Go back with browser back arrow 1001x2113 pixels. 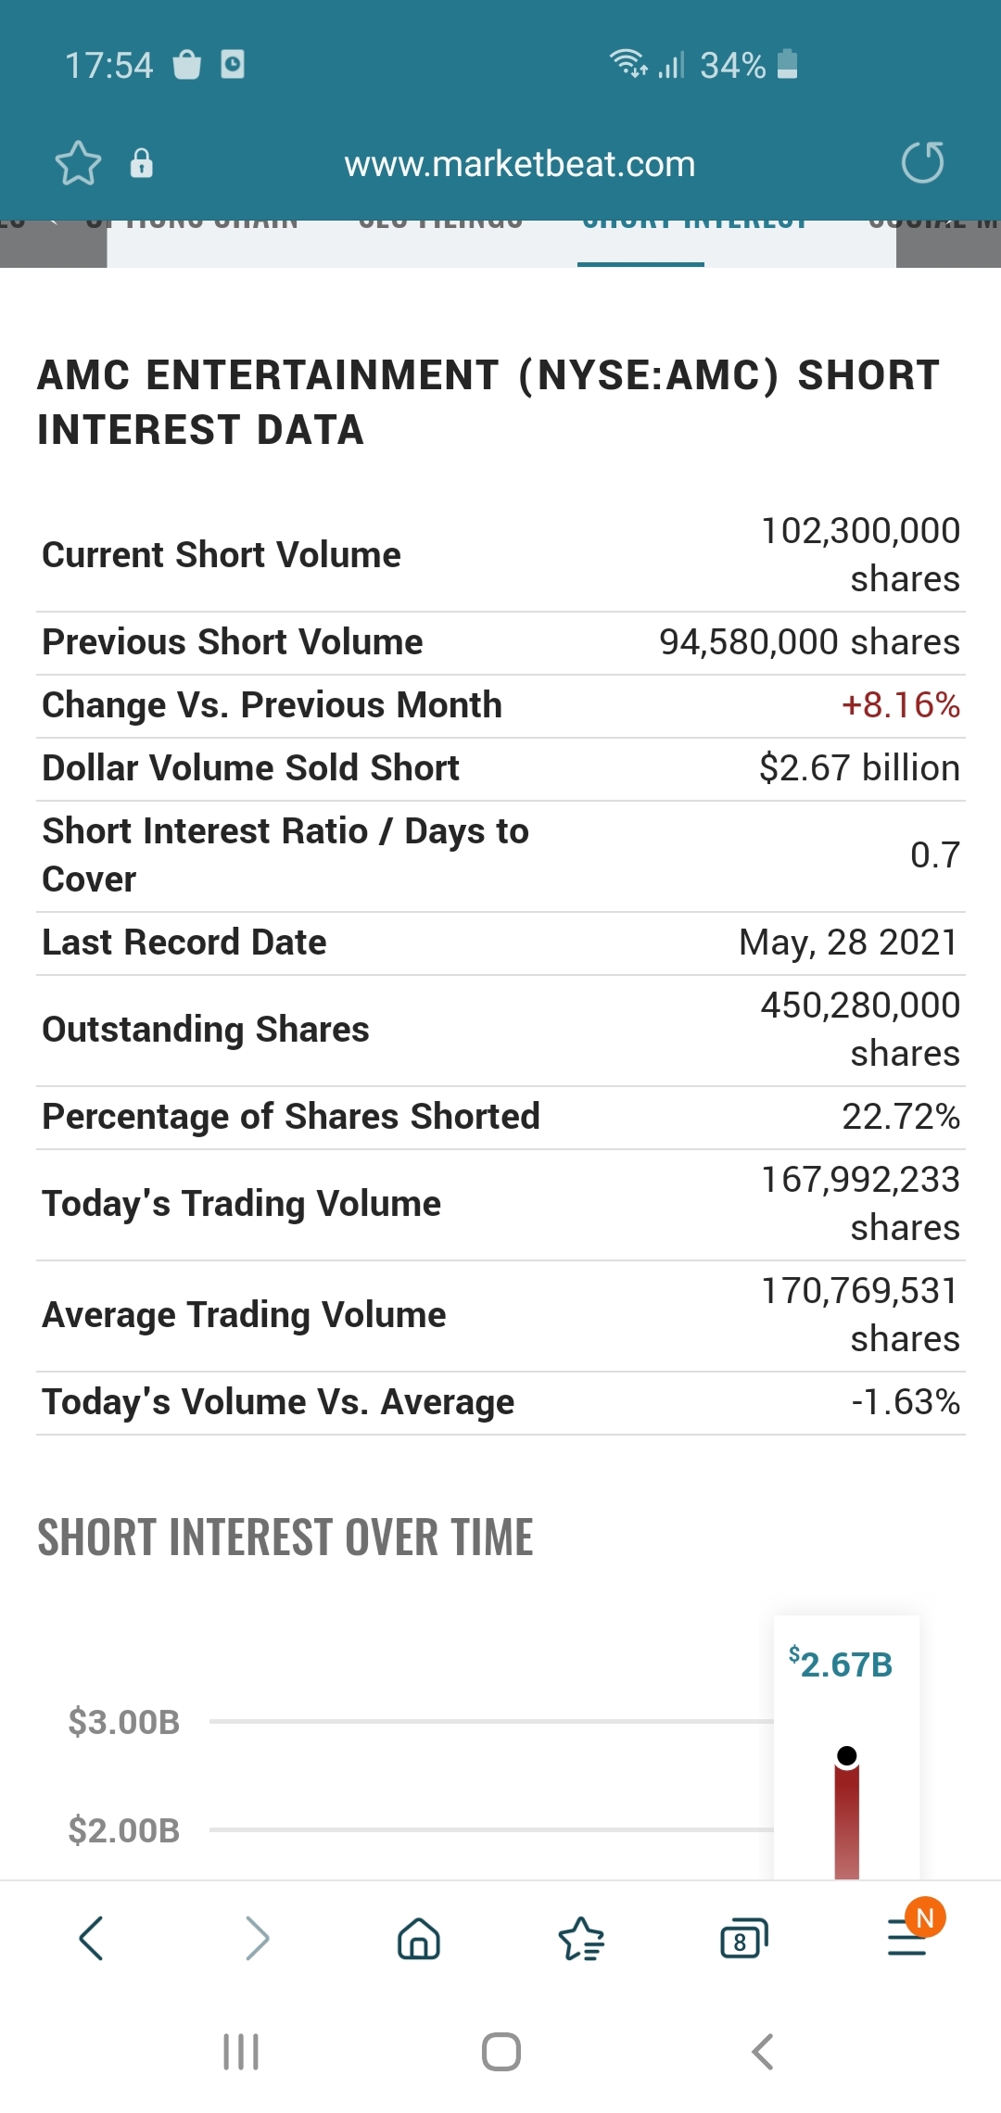click(91, 1938)
